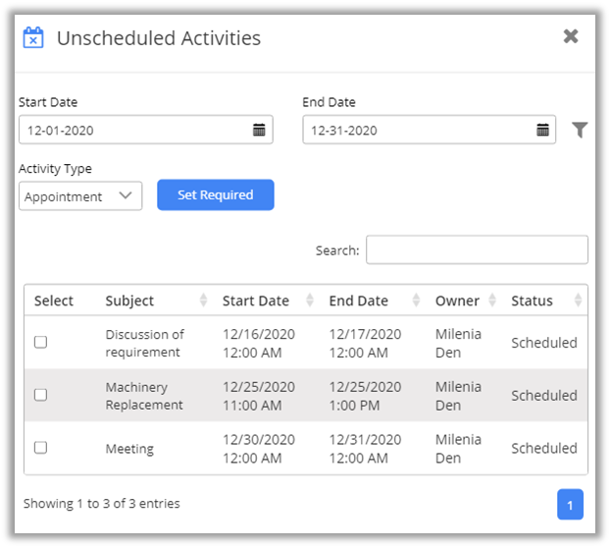Tick the Meeting activity checkbox
611x548 pixels.
click(x=40, y=448)
